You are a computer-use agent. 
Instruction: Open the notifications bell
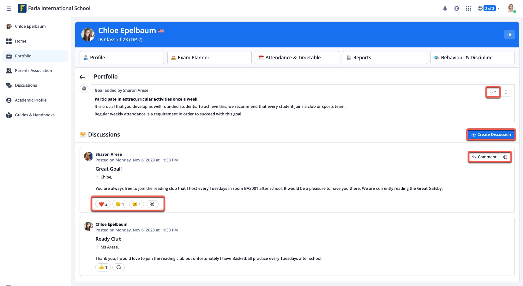[x=445, y=8]
